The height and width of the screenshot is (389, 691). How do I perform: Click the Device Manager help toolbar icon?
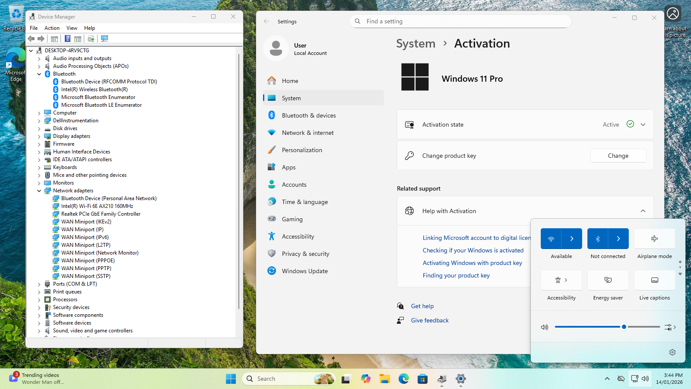point(67,39)
